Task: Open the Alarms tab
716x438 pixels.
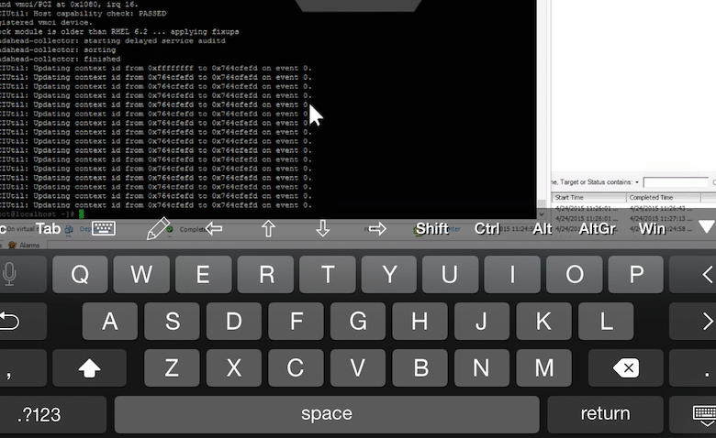Action: pos(25,246)
